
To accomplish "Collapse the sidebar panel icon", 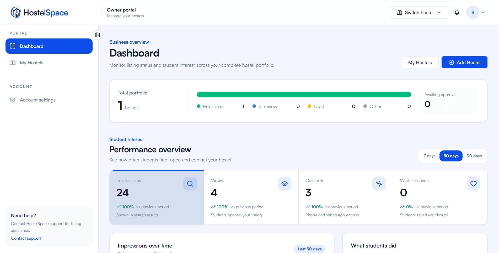I will point(97,35).
